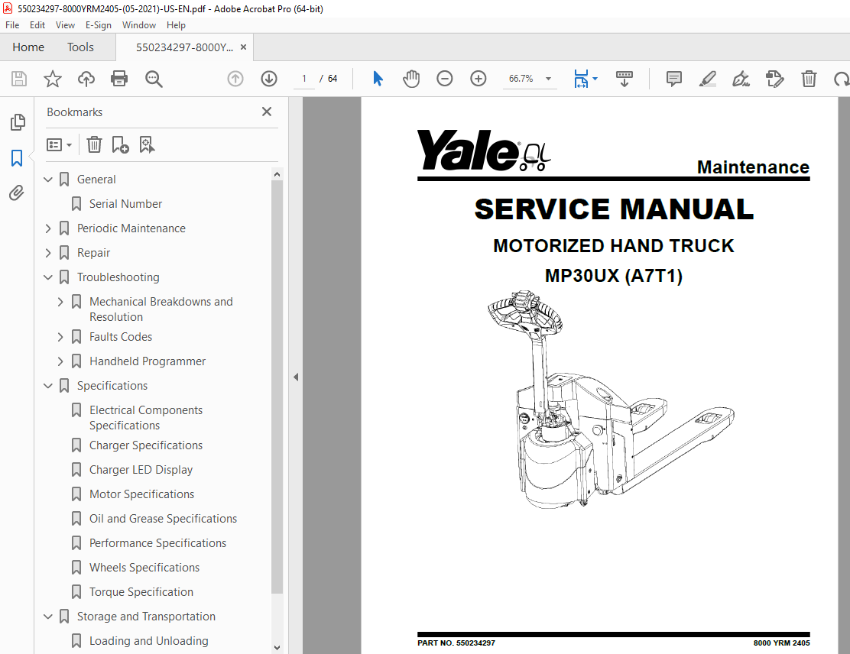The width and height of the screenshot is (850, 654).
Task: Click the cloud upload icon
Action: [86, 79]
